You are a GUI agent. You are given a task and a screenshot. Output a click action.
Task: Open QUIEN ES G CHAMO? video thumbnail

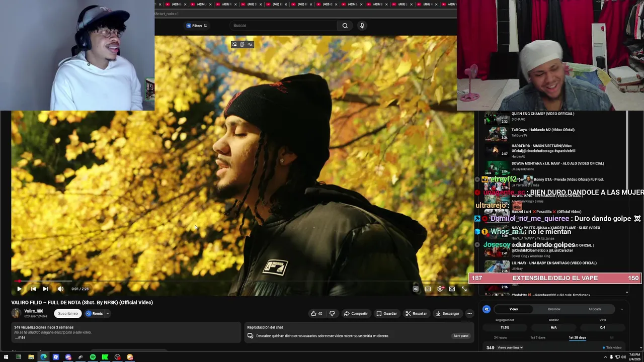(497, 119)
